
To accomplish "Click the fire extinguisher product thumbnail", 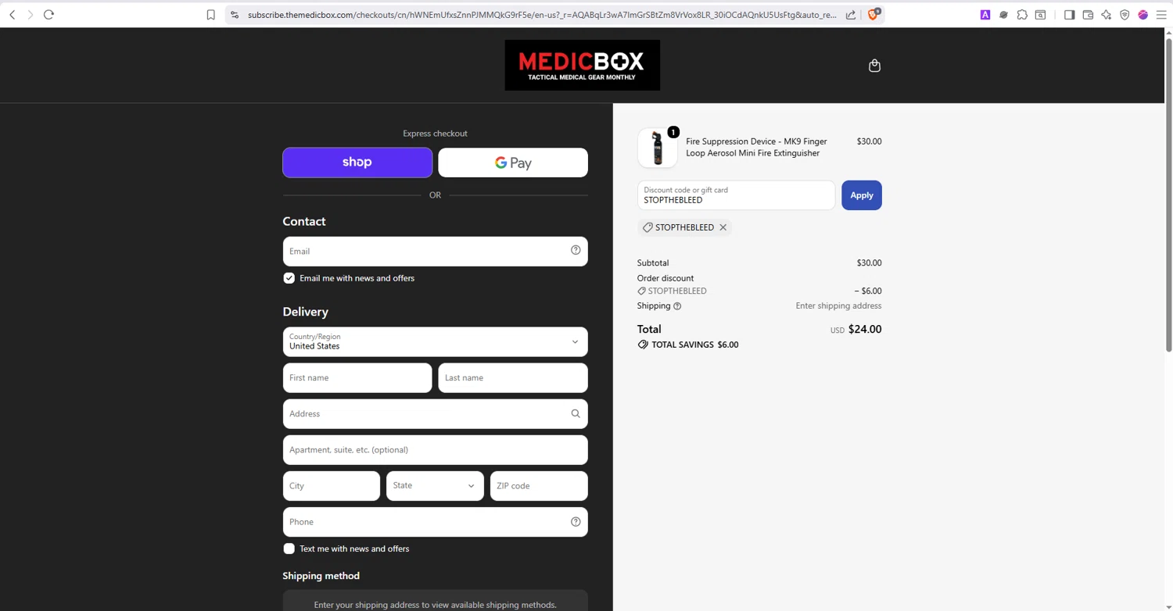I will point(658,148).
